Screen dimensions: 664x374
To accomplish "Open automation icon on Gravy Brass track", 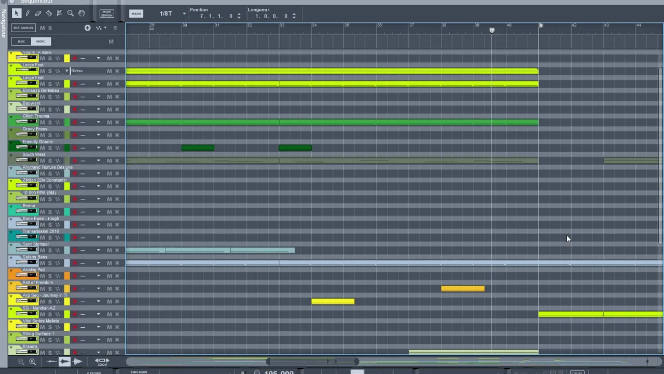I will [x=58, y=135].
